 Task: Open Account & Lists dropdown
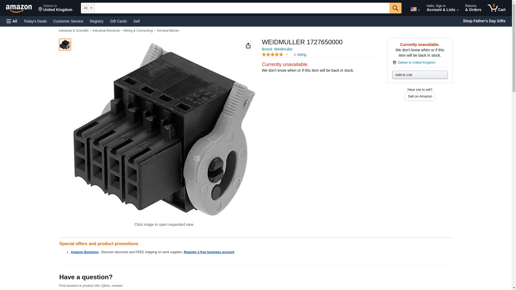pyautogui.click(x=442, y=8)
